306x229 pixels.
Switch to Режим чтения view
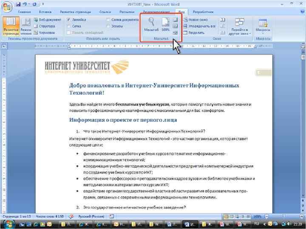(26, 26)
